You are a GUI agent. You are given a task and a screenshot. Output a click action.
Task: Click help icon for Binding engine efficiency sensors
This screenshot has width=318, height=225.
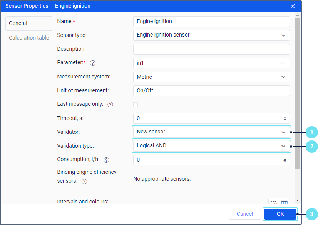[x=84, y=182]
